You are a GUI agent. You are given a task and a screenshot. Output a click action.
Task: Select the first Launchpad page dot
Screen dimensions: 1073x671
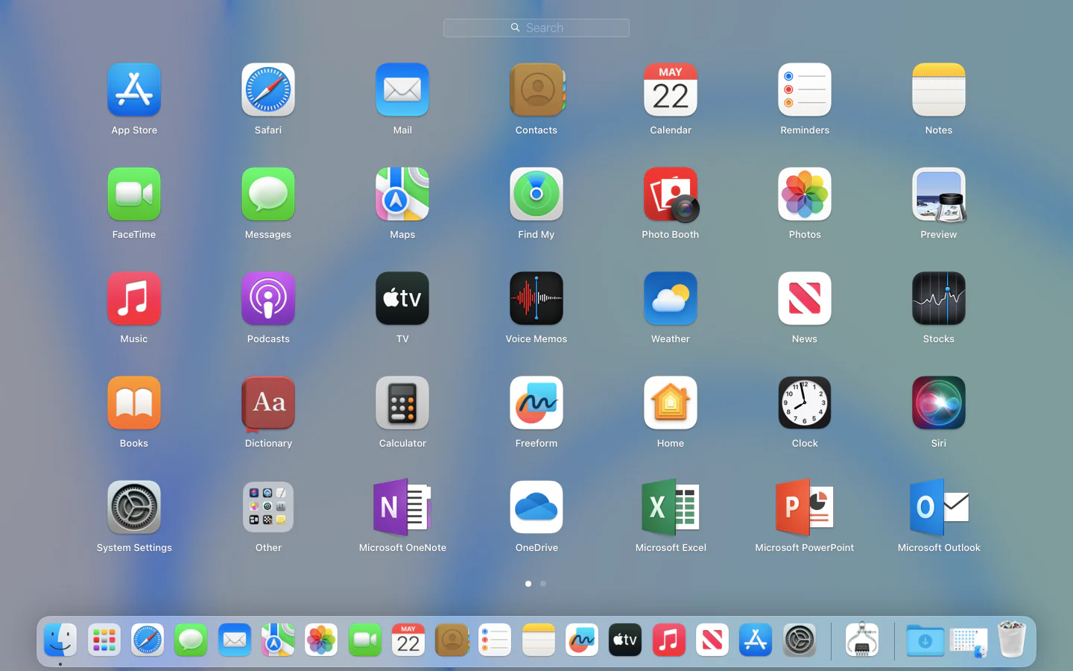[x=528, y=584]
